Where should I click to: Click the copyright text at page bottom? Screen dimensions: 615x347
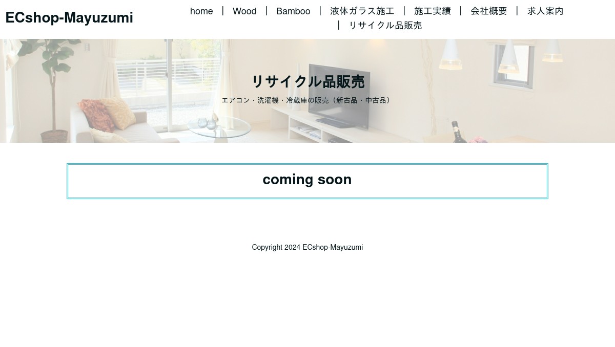307,247
